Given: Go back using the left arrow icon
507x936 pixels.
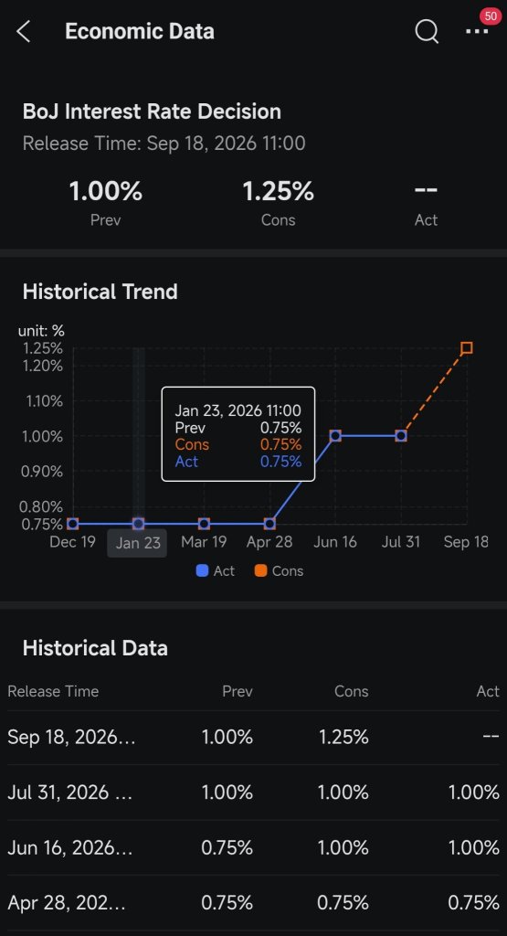Looking at the screenshot, I should point(23,32).
